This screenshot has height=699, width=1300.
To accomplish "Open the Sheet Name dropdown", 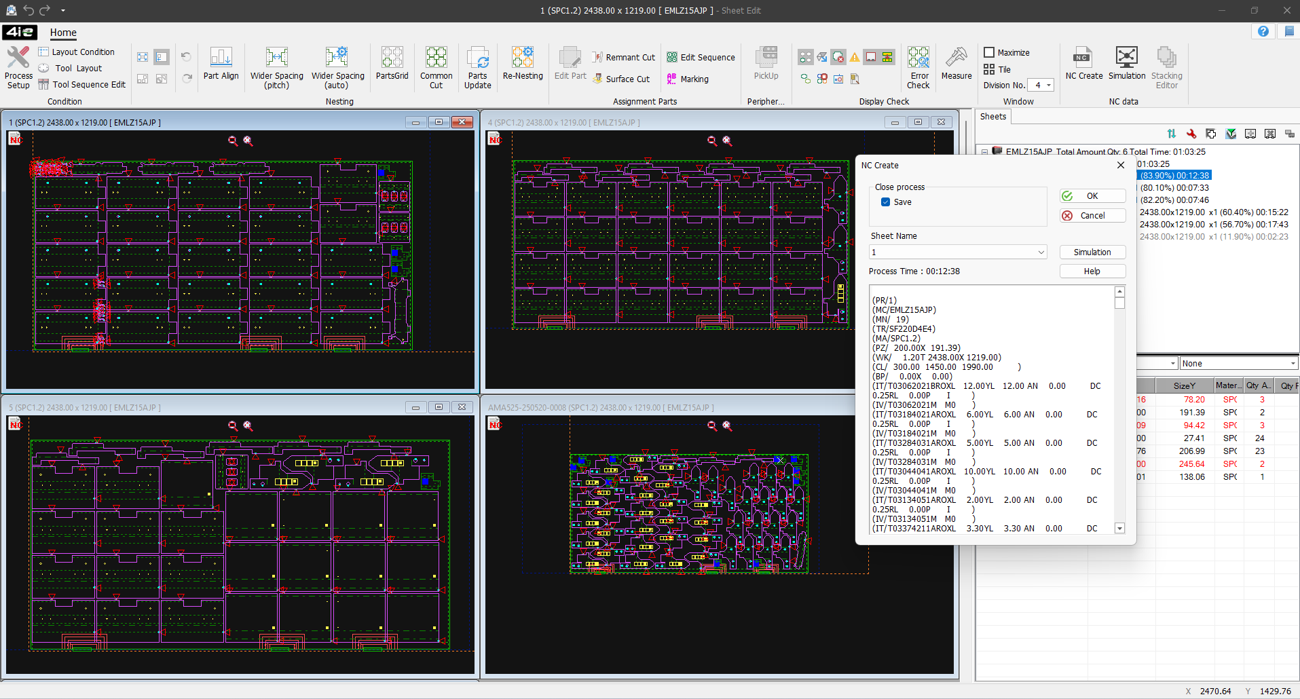I will tap(1041, 252).
